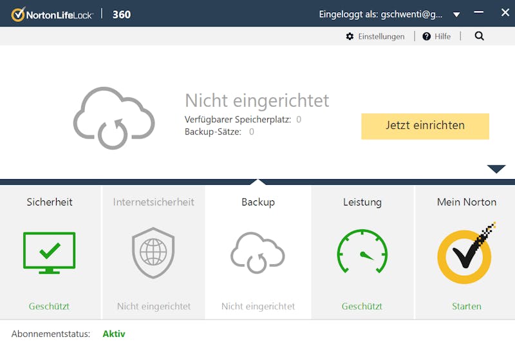Select the Backup tab label
The height and width of the screenshot is (344, 515).
[x=258, y=202]
